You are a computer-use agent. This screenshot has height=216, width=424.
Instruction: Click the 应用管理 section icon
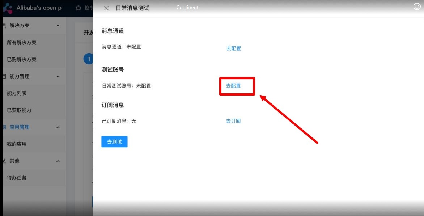pyautogui.click(x=4, y=127)
